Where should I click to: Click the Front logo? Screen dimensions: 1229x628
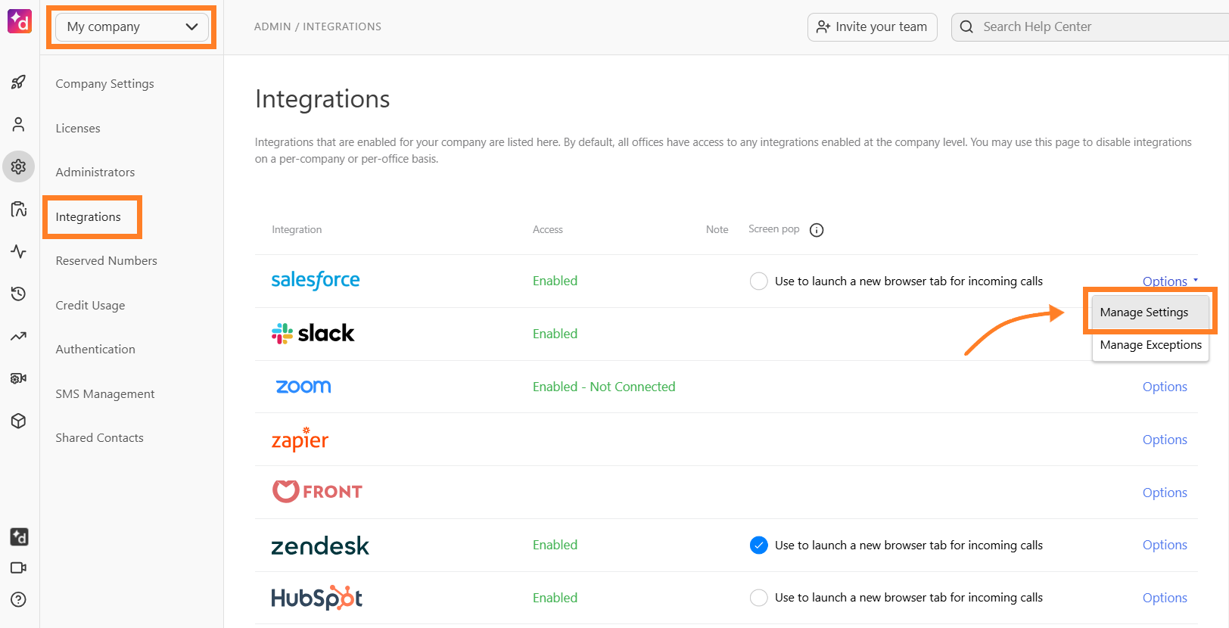click(x=317, y=492)
